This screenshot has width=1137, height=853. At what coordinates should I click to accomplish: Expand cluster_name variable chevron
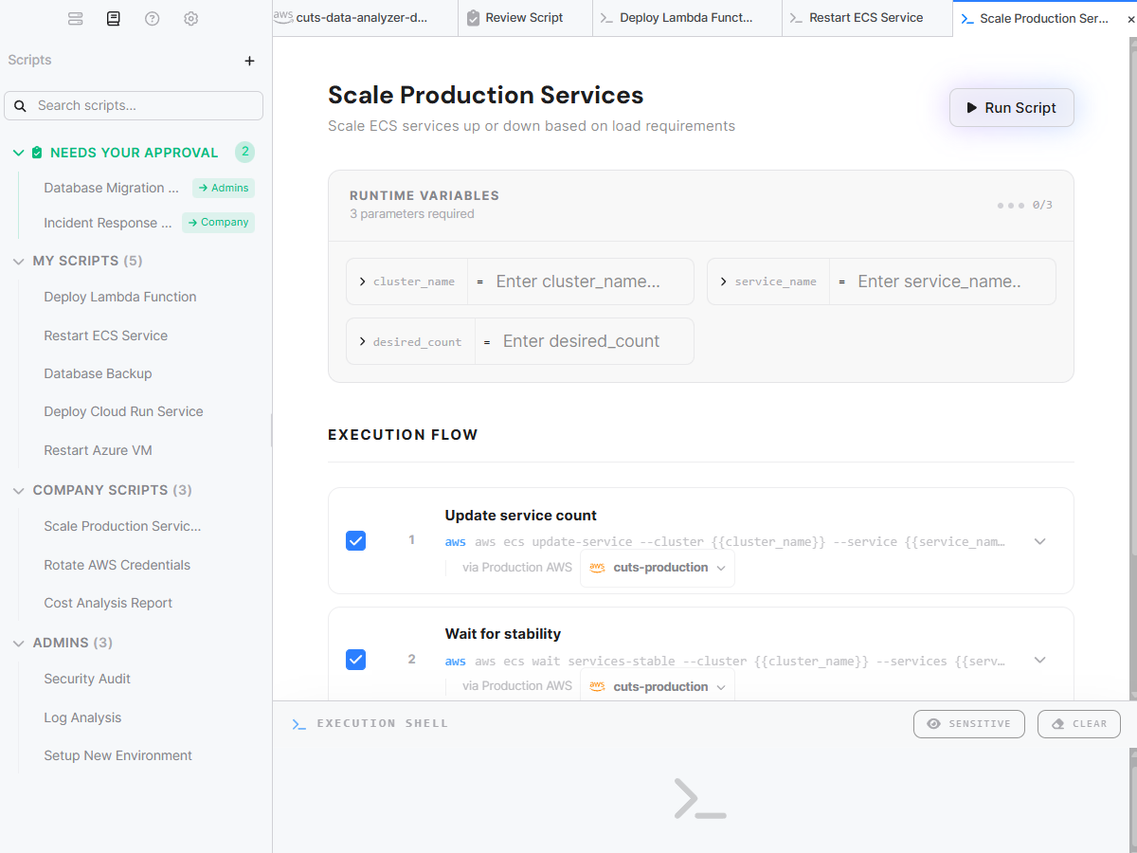pos(363,281)
